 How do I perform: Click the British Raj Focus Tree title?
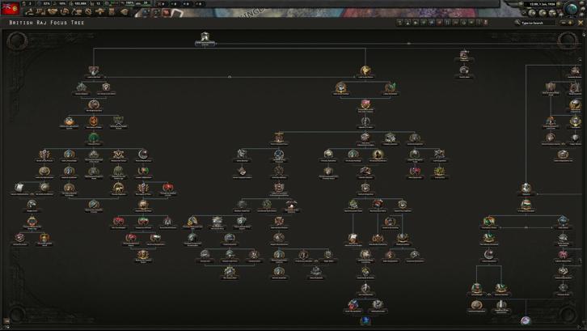47,23
